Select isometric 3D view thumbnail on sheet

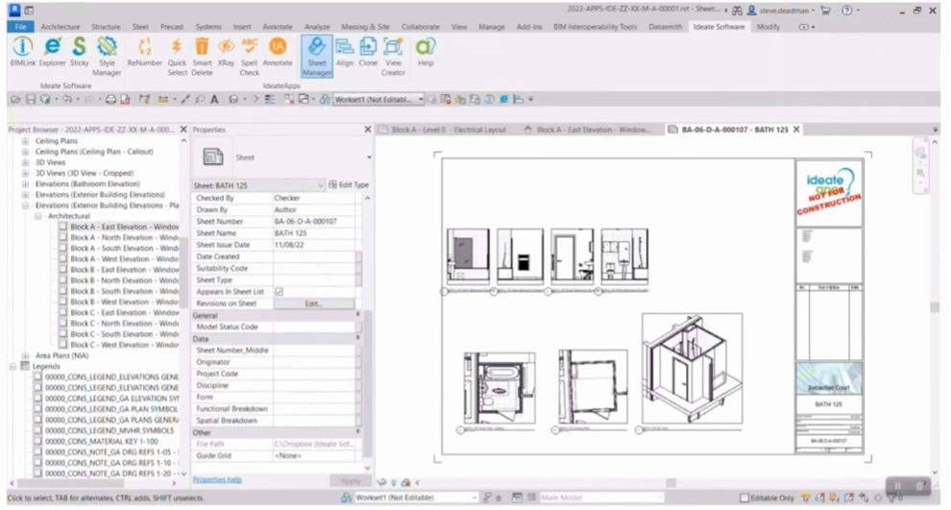click(x=692, y=369)
